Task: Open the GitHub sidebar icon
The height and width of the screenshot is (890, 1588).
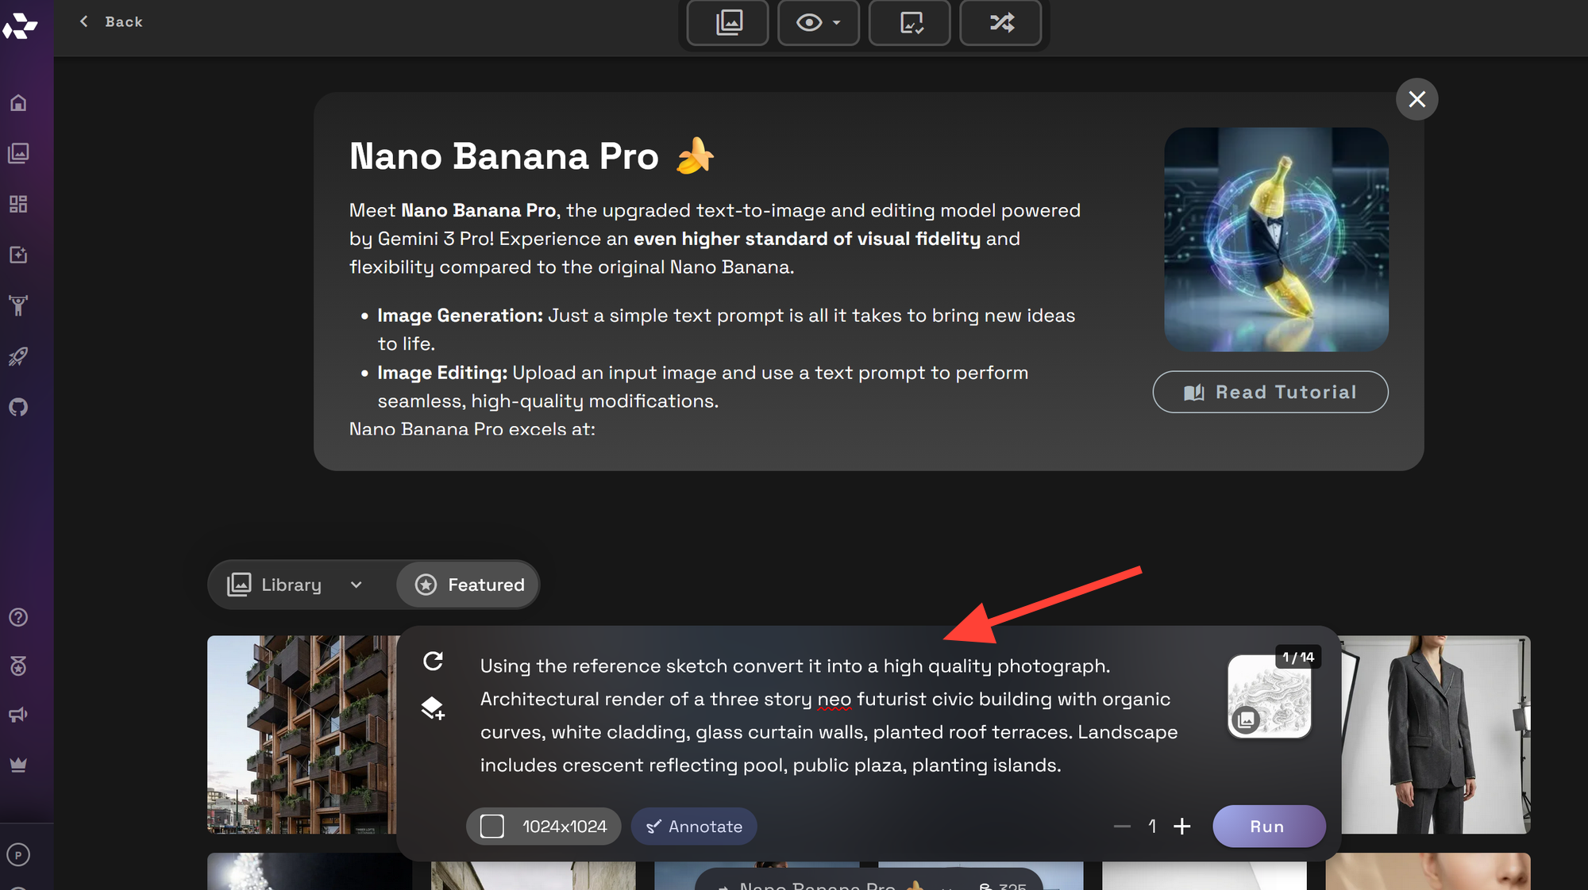Action: [18, 407]
